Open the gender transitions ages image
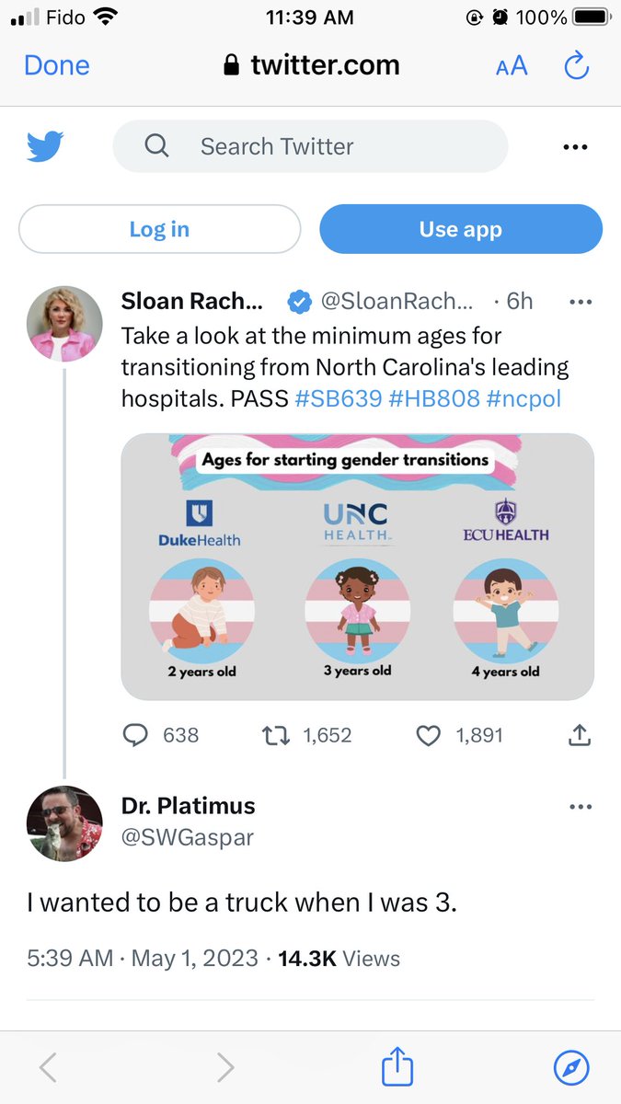Screen dimensions: 621x1104 (357, 566)
